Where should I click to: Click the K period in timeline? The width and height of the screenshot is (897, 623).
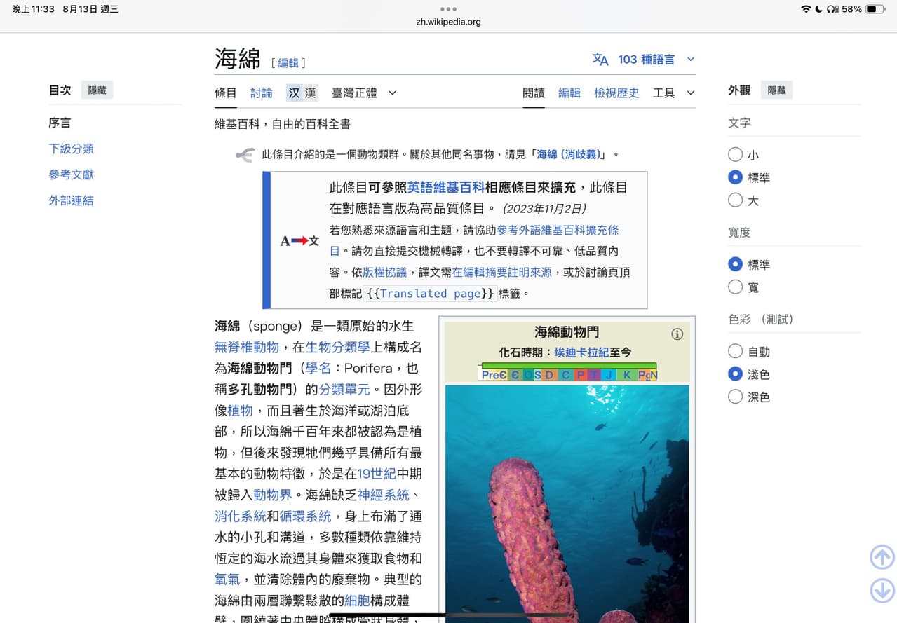click(628, 375)
